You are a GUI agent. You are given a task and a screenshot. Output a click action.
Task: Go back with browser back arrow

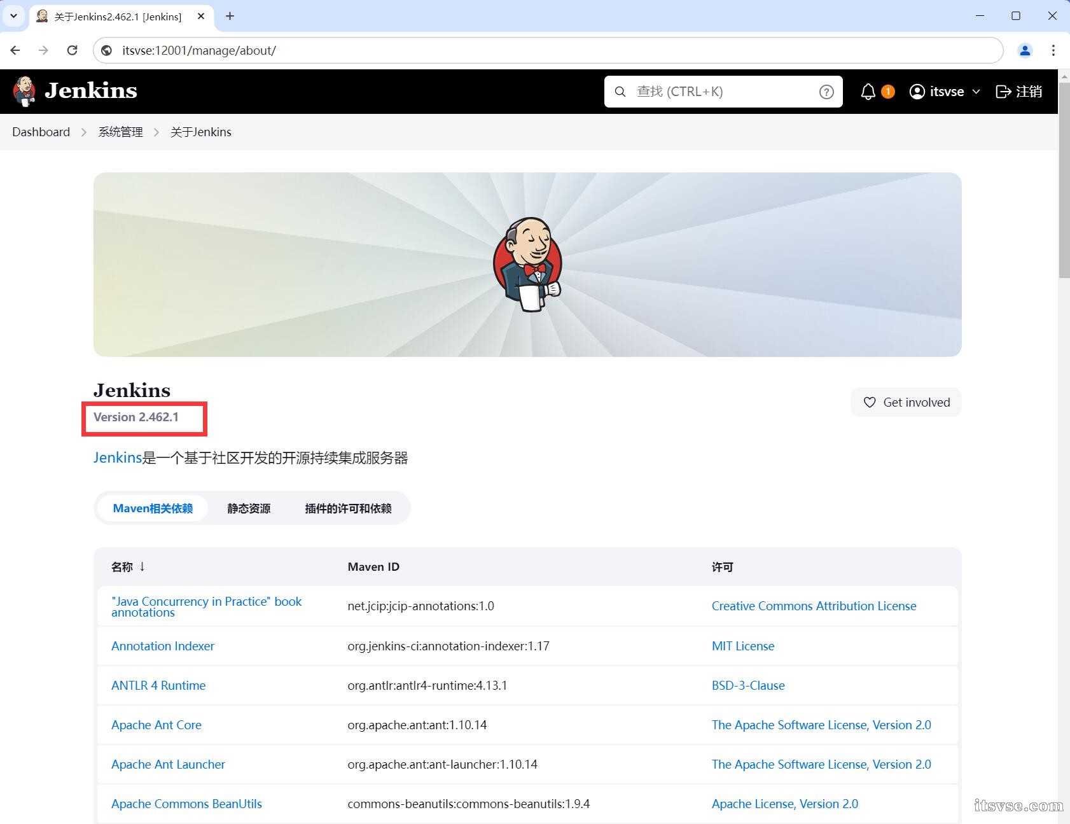coord(15,50)
